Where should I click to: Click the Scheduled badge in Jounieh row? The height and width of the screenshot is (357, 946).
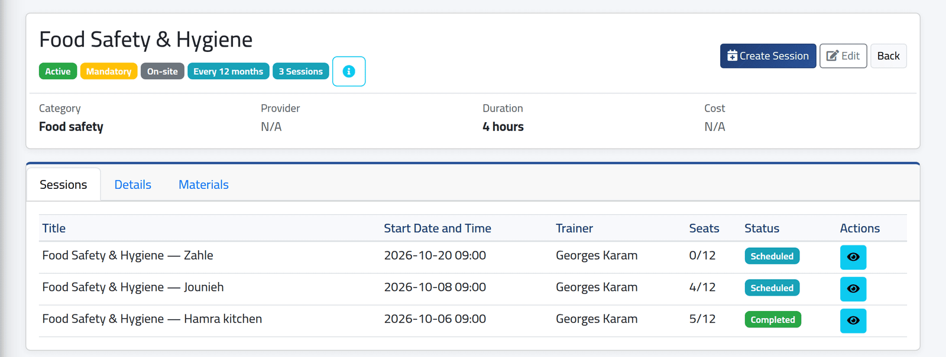click(772, 288)
